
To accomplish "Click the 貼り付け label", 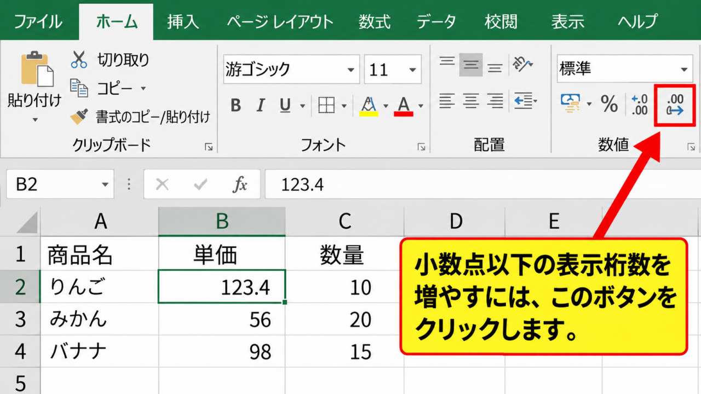I will coord(35,101).
